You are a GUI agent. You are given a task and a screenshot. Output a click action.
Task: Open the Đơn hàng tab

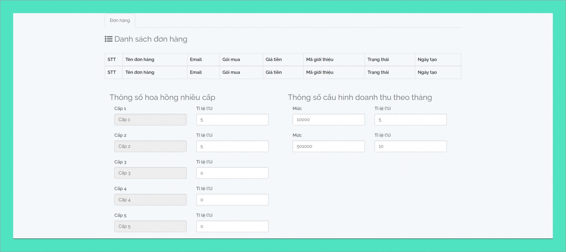coord(120,20)
